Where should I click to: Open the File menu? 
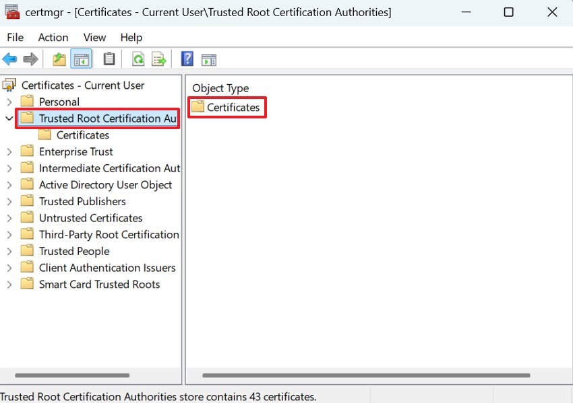[14, 37]
